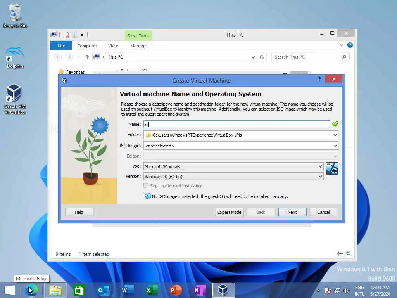Launch Excel from taskbar
This screenshot has width=397, height=298.
click(x=152, y=290)
